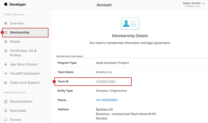208x123 pixels.
Task: Go to Code-Level Support
Action: pyautogui.click(x=25, y=83)
